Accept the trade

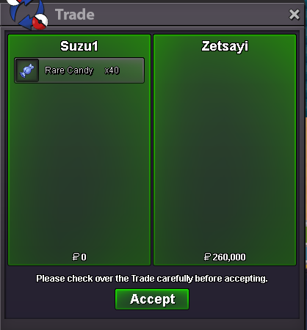point(152,299)
